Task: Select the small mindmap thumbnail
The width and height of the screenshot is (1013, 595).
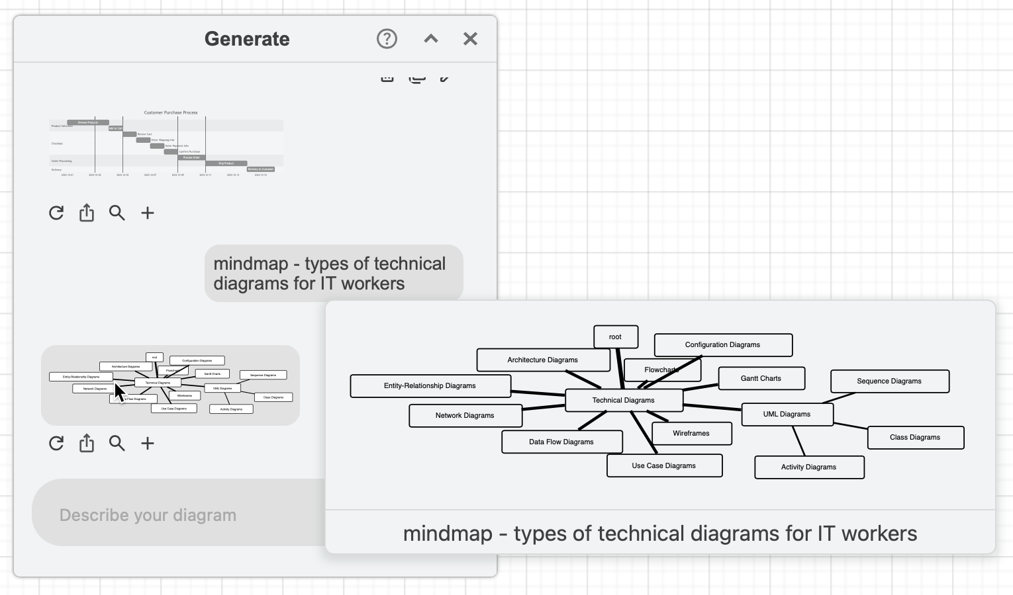Action: coord(170,385)
